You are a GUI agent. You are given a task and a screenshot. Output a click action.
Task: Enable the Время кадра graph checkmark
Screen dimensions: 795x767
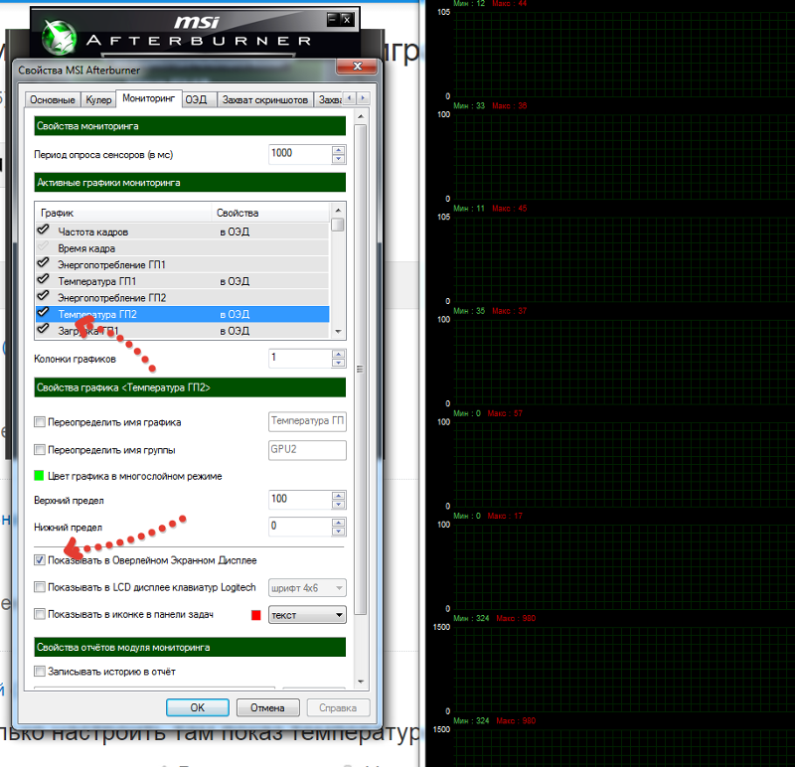coord(43,247)
